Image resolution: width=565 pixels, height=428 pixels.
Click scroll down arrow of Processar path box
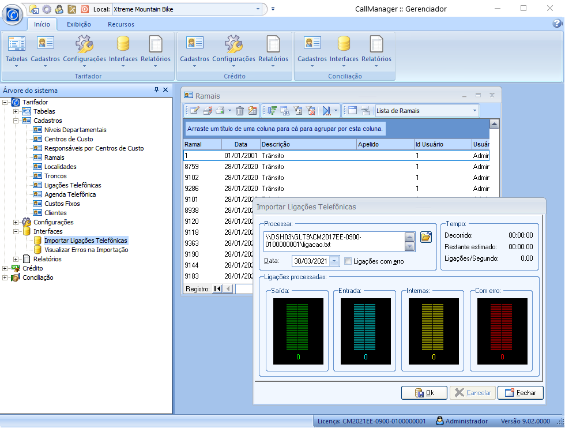tap(410, 246)
